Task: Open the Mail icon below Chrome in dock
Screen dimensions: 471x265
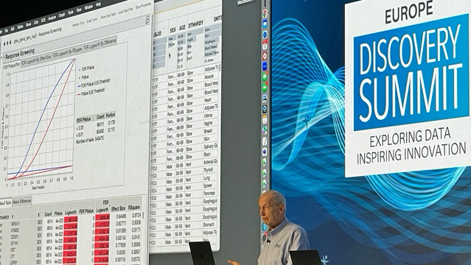Action: point(265,24)
